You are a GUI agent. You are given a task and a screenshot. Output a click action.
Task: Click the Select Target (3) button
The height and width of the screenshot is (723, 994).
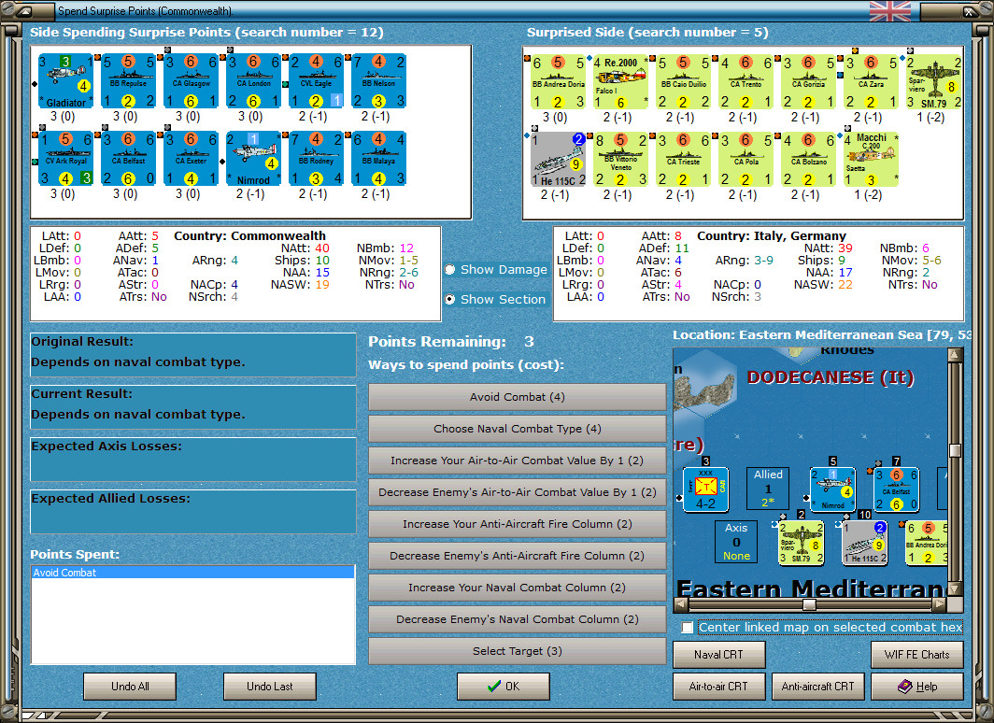coord(518,651)
